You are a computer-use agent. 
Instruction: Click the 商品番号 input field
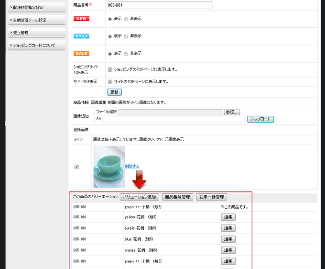159,5
